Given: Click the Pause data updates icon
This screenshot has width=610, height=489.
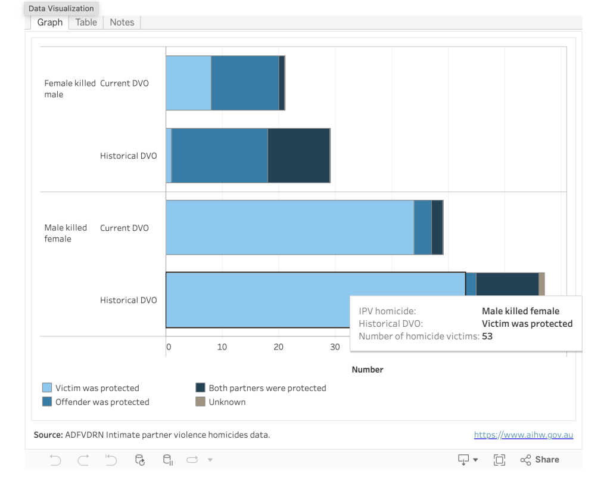Looking at the screenshot, I should click(x=168, y=460).
